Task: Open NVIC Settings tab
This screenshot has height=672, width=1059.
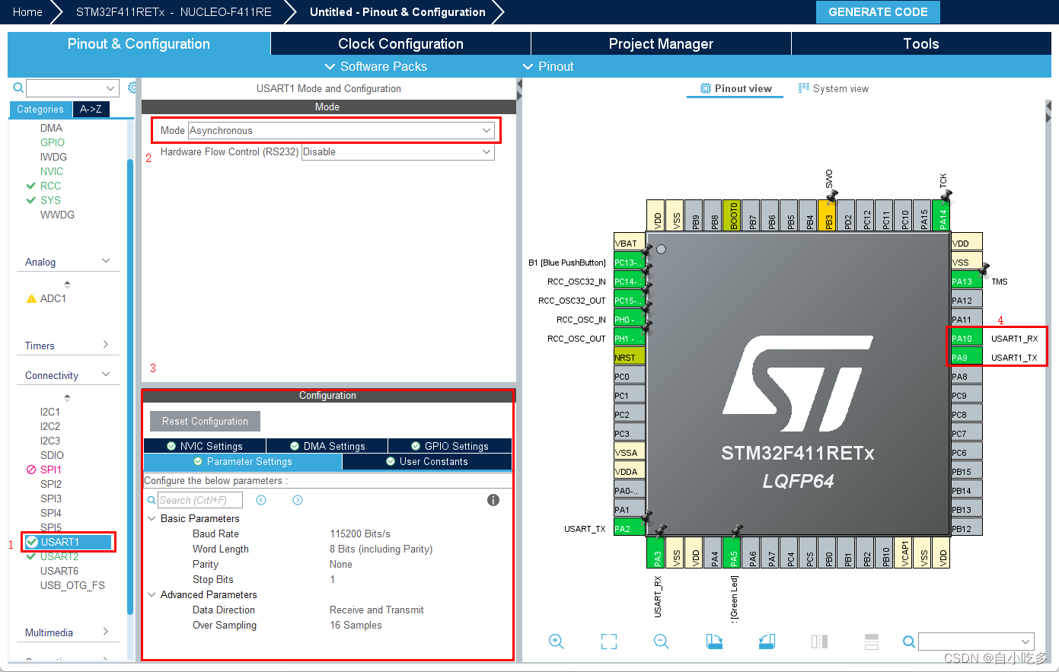Action: pyautogui.click(x=205, y=446)
